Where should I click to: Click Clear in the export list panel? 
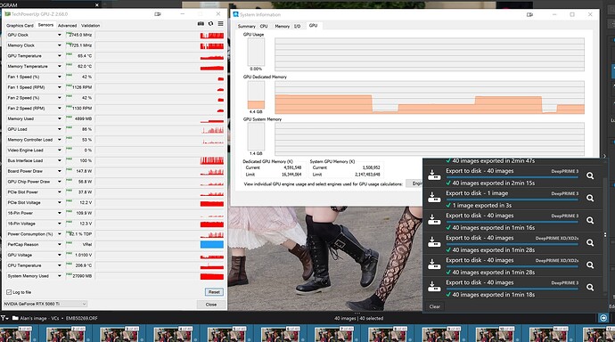coord(435,306)
